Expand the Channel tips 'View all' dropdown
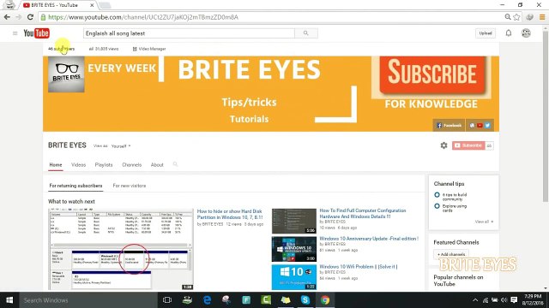549x308 pixels. point(484,222)
